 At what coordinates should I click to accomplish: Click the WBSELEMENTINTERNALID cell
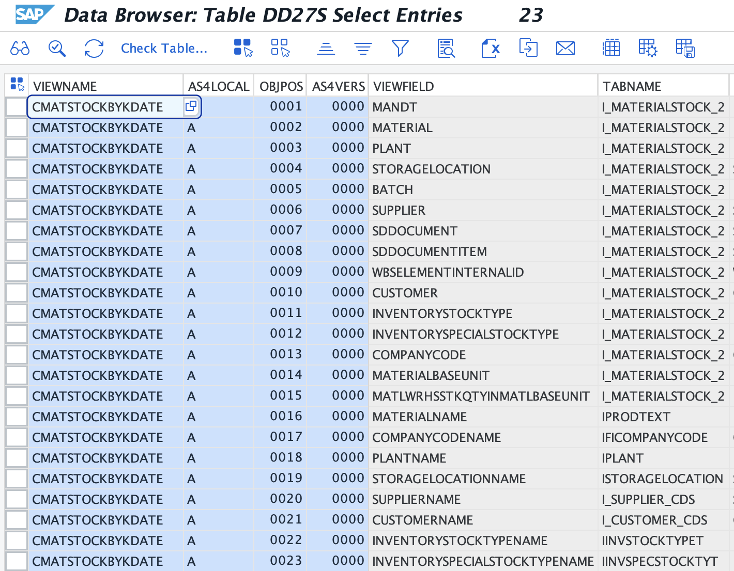coord(483,272)
